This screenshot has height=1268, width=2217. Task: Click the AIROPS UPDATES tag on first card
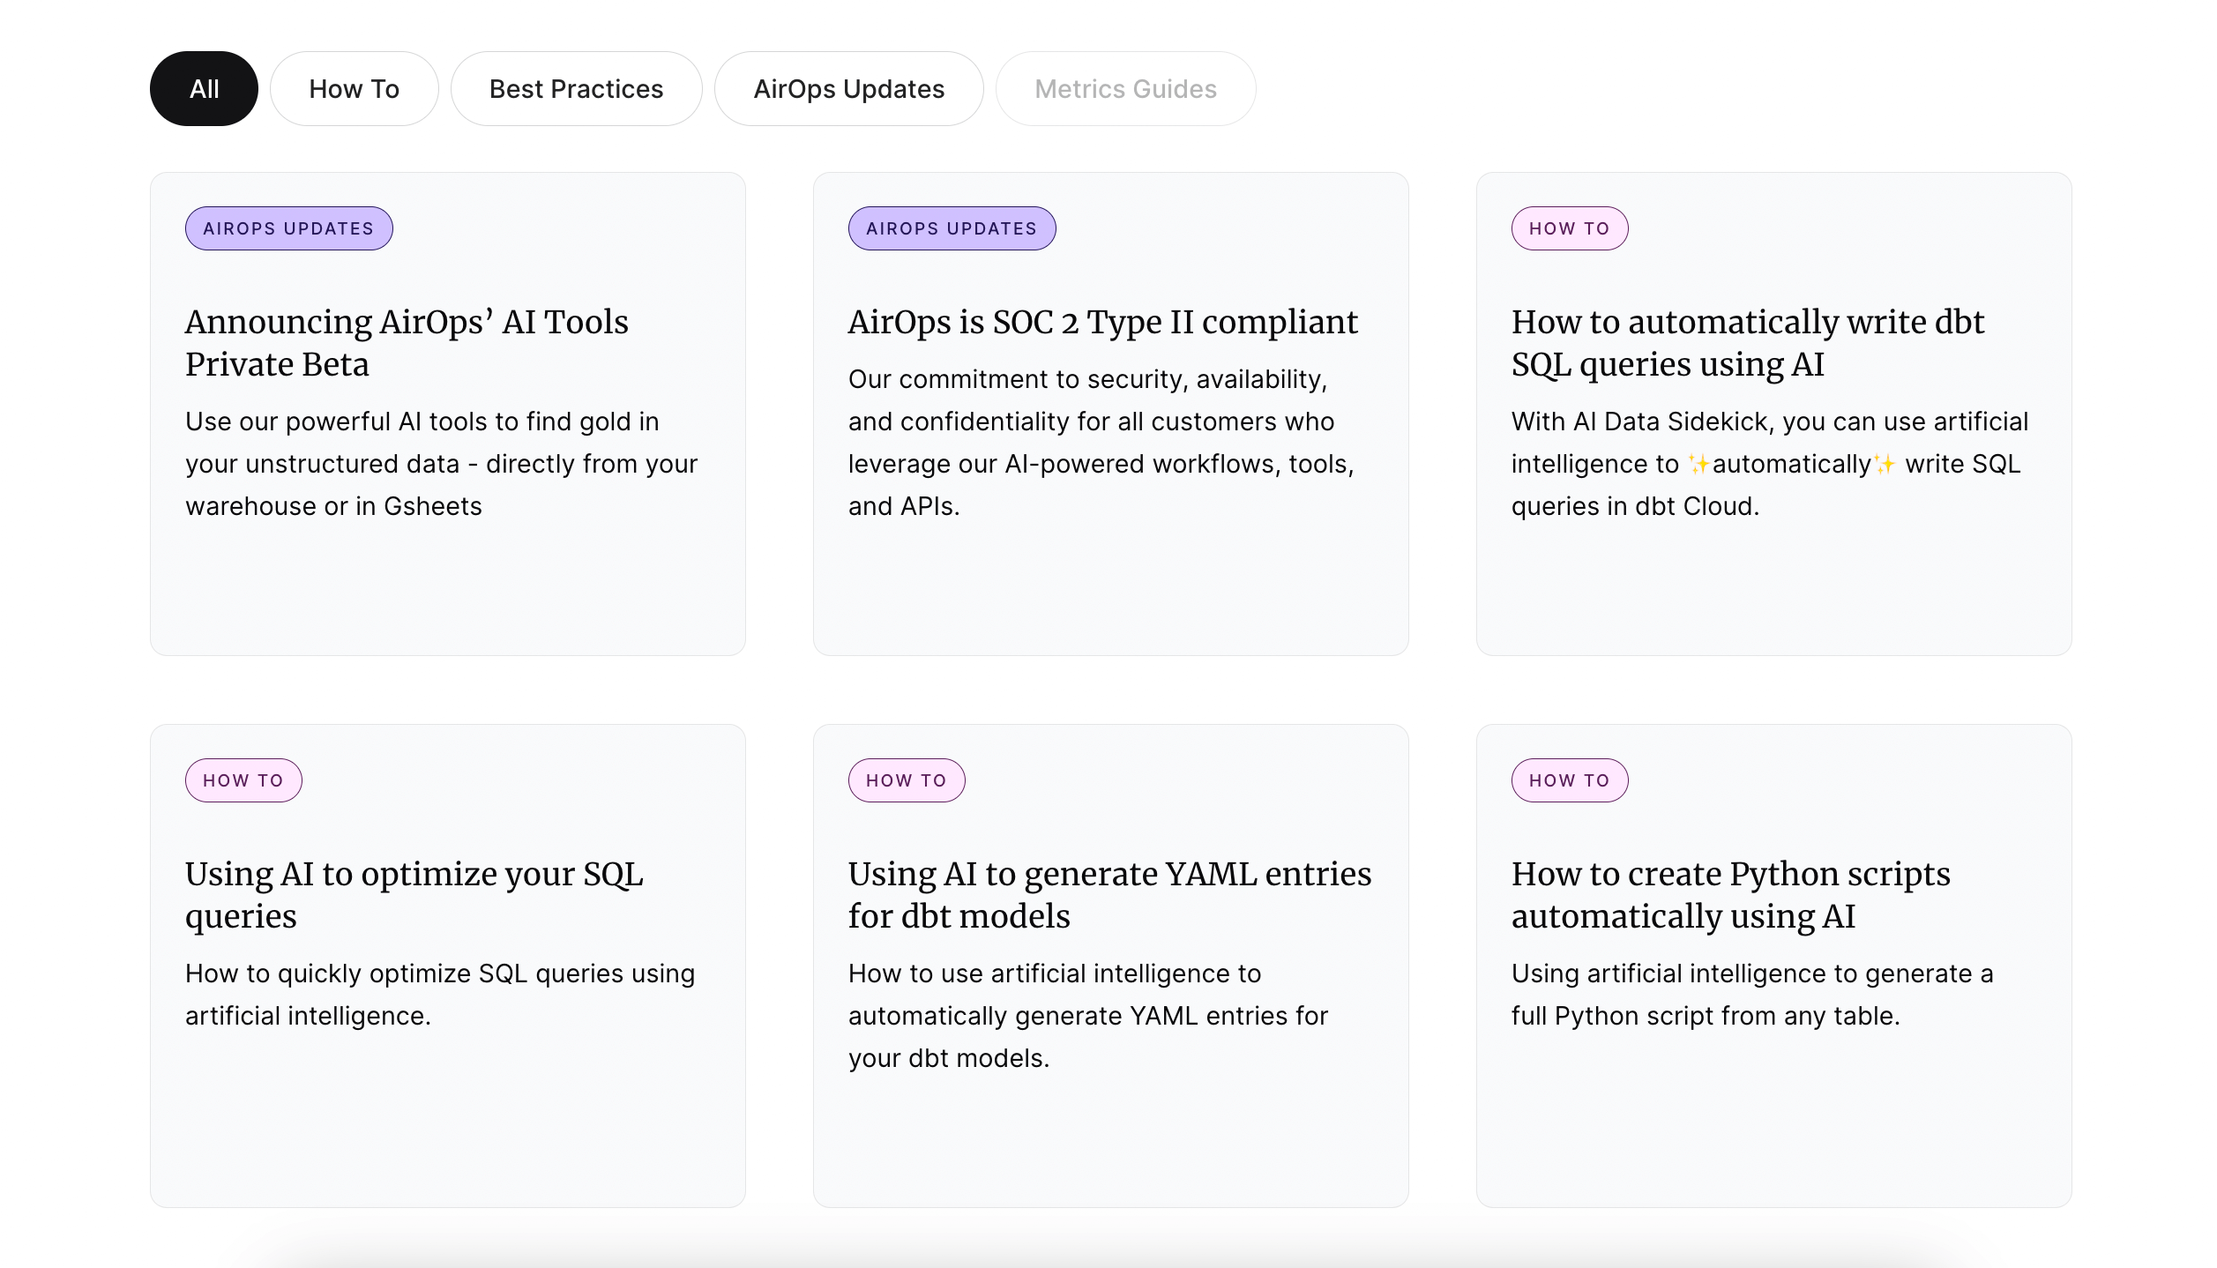tap(288, 227)
